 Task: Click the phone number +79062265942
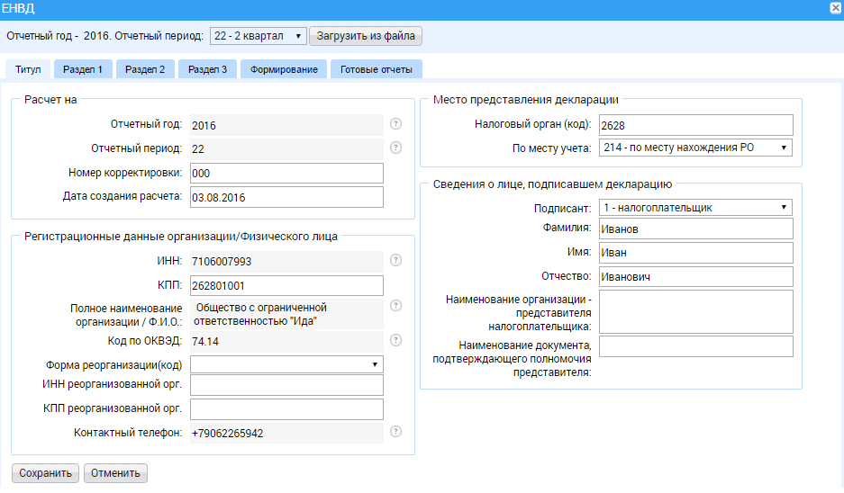228,434
